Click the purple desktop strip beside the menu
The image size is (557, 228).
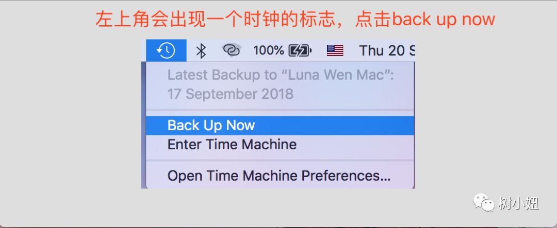143,125
